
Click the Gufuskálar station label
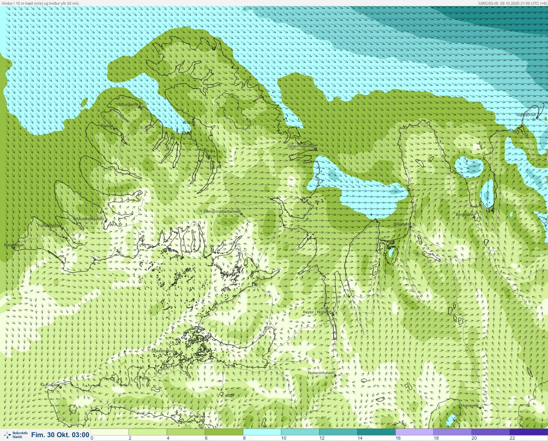[x=50, y=384]
